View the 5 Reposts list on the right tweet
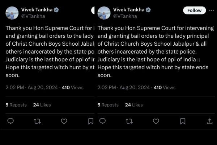 click(108, 105)
